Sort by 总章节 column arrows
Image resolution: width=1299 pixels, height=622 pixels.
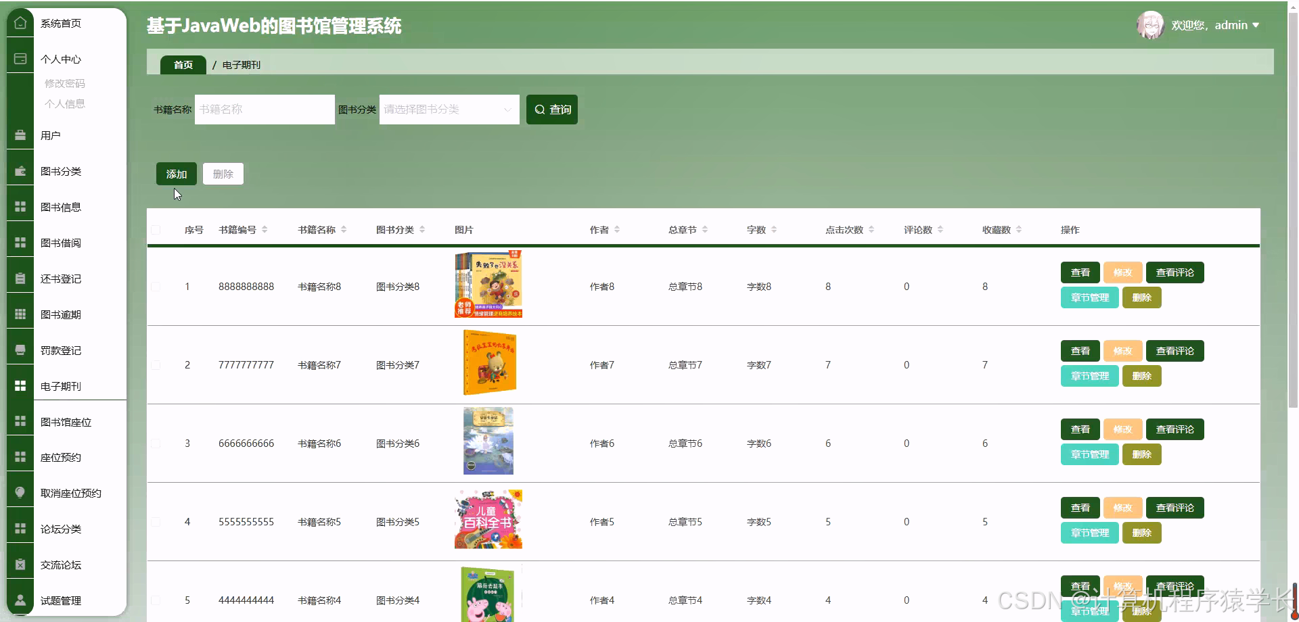(705, 230)
